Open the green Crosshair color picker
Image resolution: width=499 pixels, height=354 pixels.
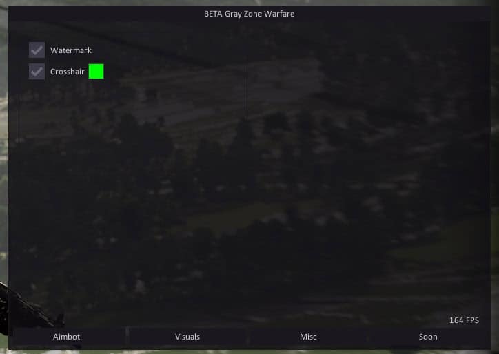(96, 71)
